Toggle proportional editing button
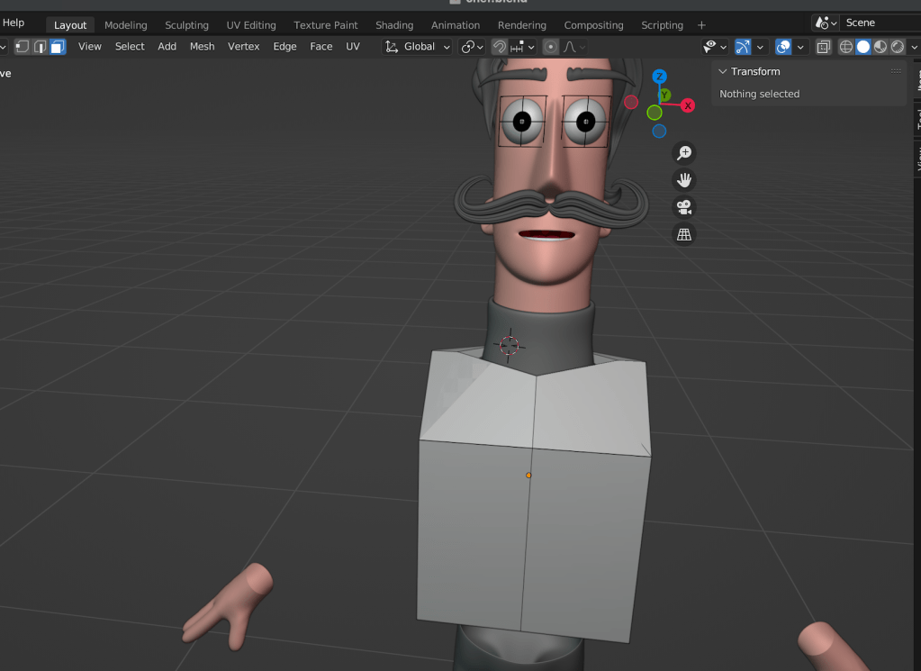Image resolution: width=921 pixels, height=671 pixels. (550, 47)
